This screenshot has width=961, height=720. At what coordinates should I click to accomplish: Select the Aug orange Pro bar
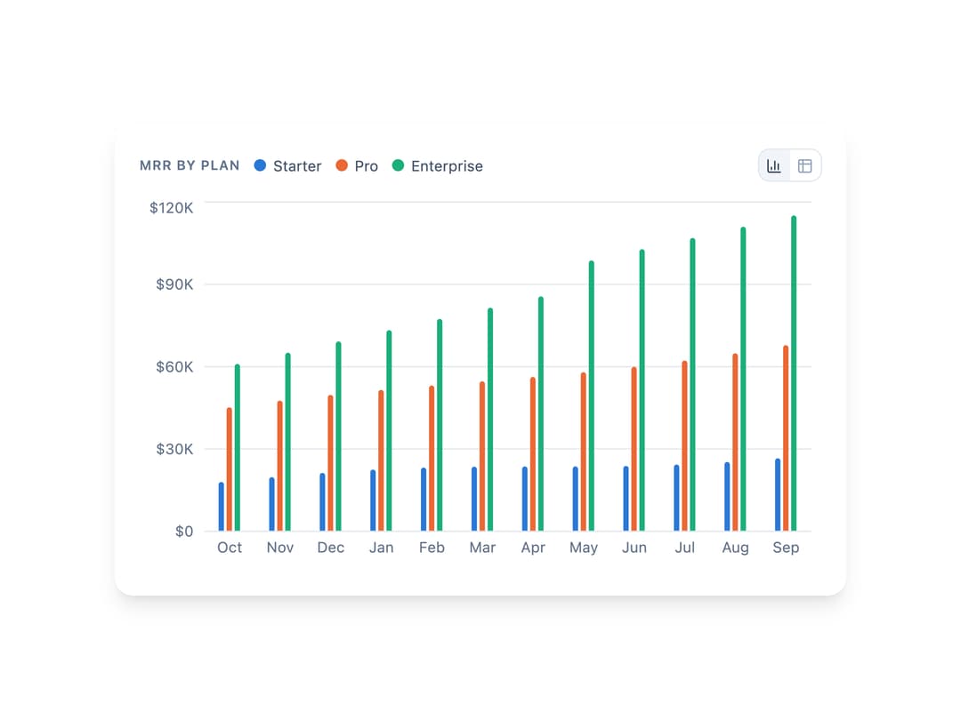(735, 442)
